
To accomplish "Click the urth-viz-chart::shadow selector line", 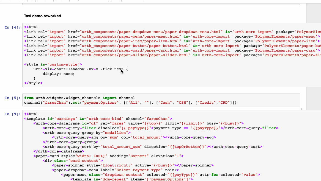I will (x=81, y=69).
